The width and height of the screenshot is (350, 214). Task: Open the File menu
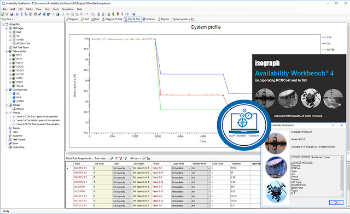[x=5, y=9]
